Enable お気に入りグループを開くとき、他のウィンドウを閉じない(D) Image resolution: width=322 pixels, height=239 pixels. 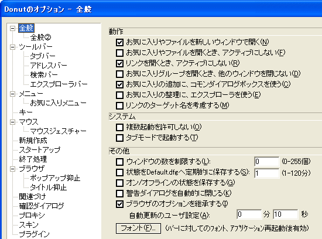point(119,74)
